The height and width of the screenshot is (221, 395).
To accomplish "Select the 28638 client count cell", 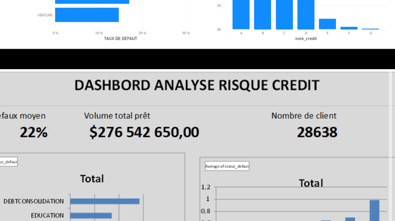I will [x=317, y=132].
